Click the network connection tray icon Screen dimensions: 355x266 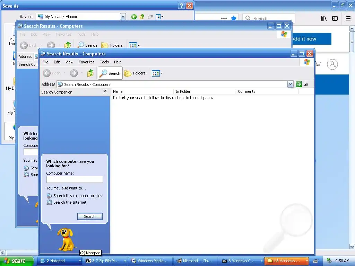point(329,261)
